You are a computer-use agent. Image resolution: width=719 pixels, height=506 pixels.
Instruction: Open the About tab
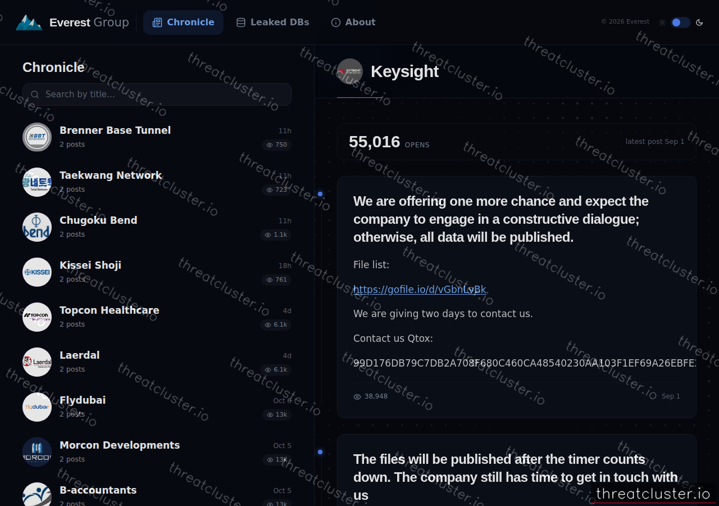point(353,22)
